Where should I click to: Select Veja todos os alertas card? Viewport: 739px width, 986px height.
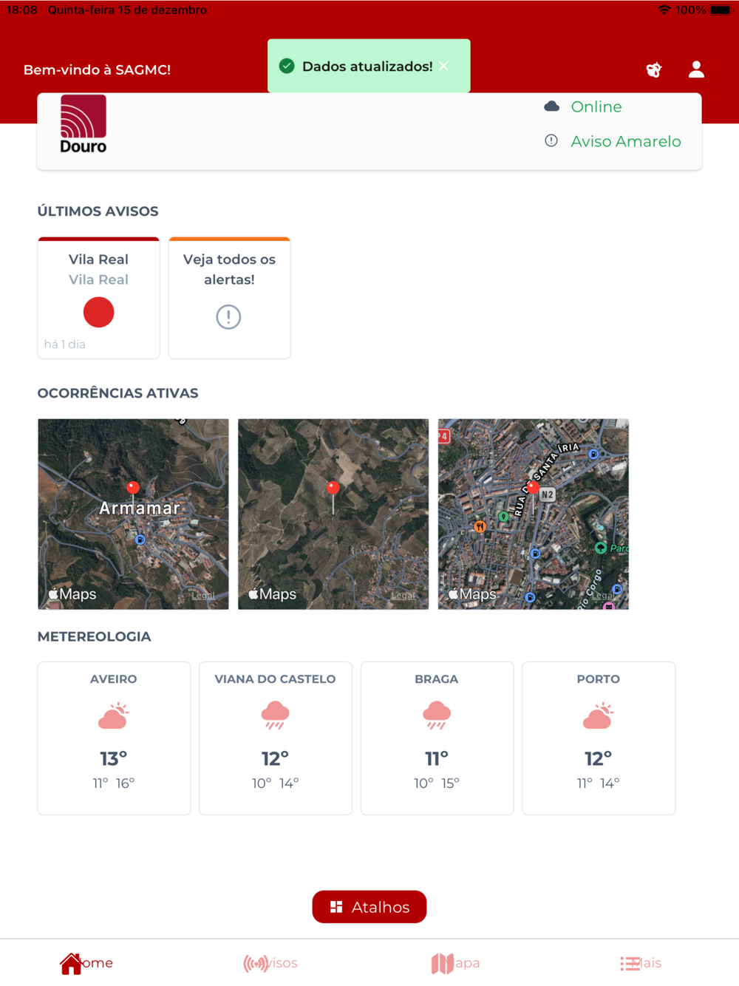pyautogui.click(x=229, y=298)
